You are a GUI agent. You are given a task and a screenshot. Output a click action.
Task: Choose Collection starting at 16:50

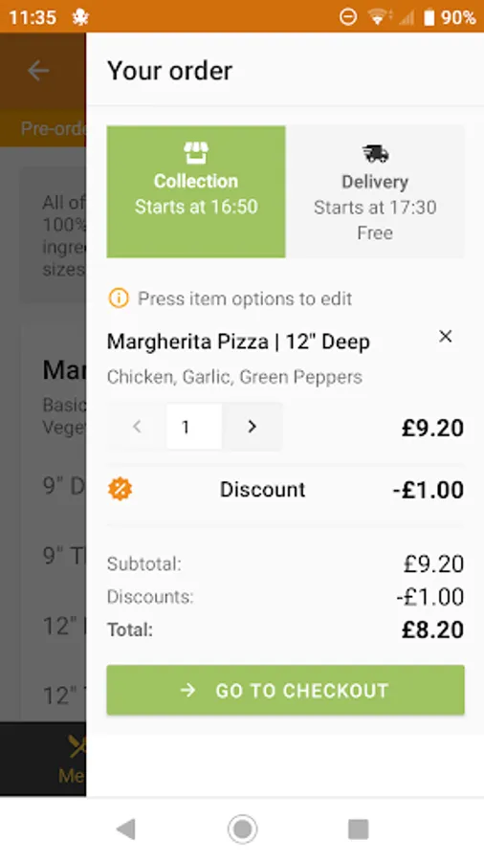pyautogui.click(x=196, y=191)
